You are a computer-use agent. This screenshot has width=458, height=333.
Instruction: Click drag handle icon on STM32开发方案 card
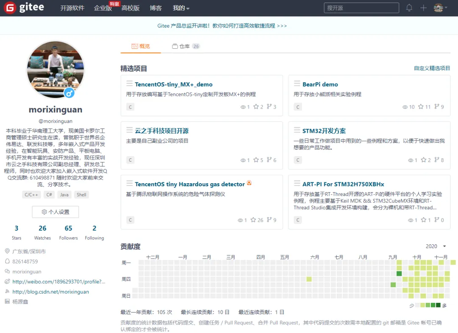coord(297,130)
